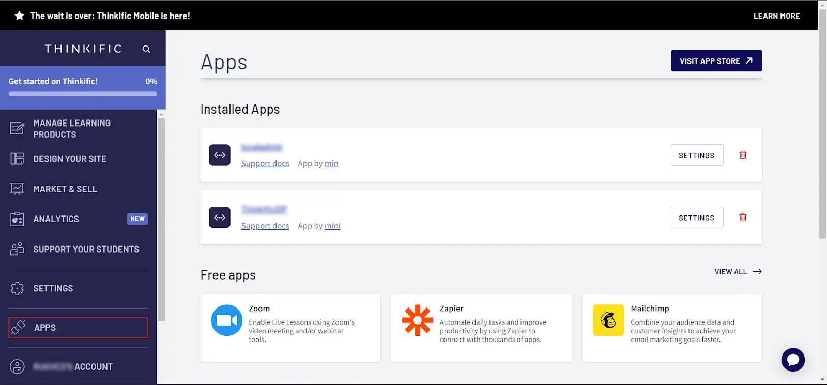Open Settings for the app by mini

[x=696, y=218]
